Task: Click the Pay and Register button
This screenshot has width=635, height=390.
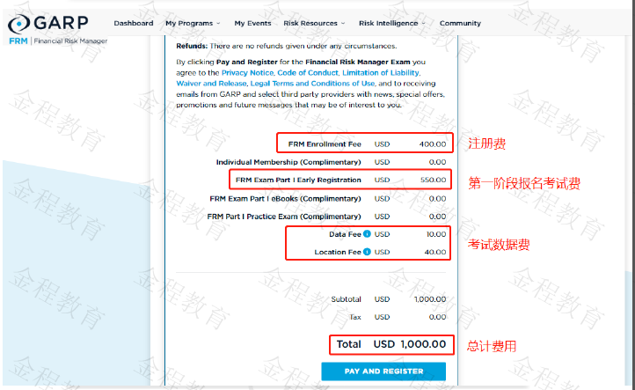Action: 383,371
